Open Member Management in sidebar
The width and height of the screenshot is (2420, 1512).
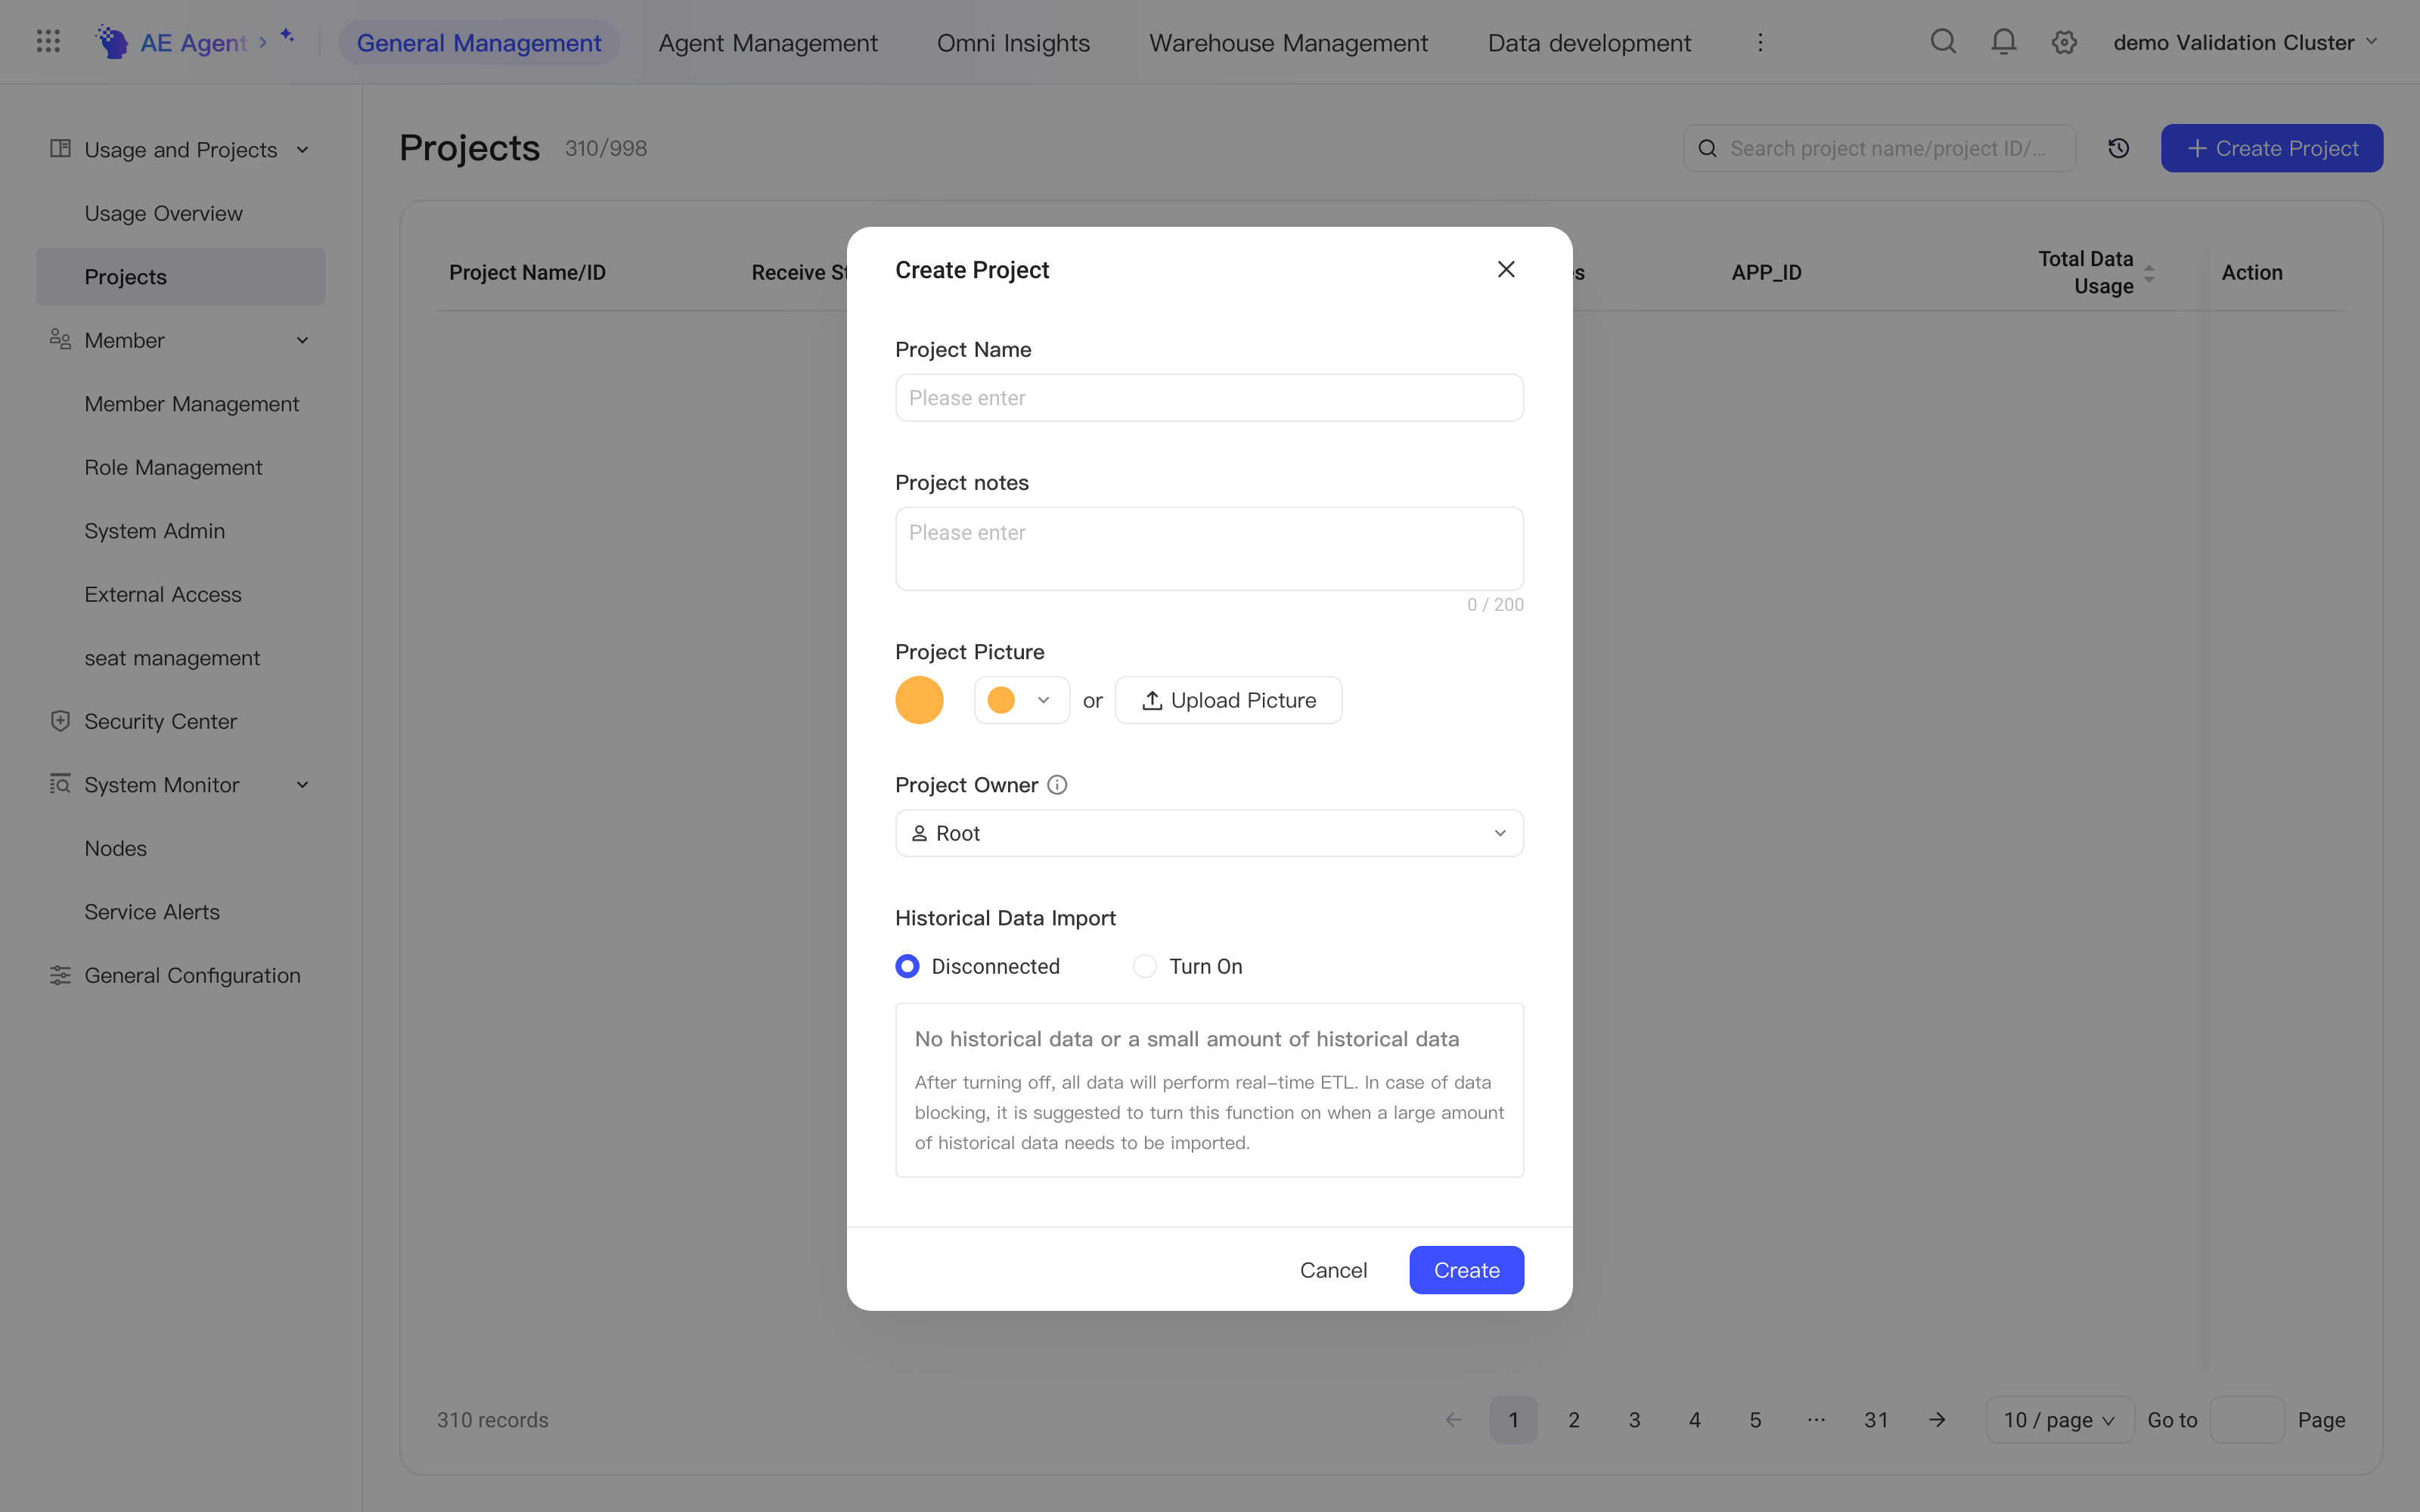pyautogui.click(x=191, y=404)
